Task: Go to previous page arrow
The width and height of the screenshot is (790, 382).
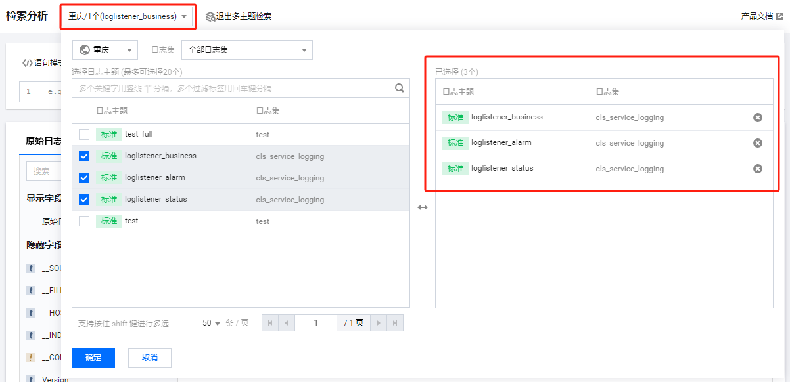Action: click(287, 323)
